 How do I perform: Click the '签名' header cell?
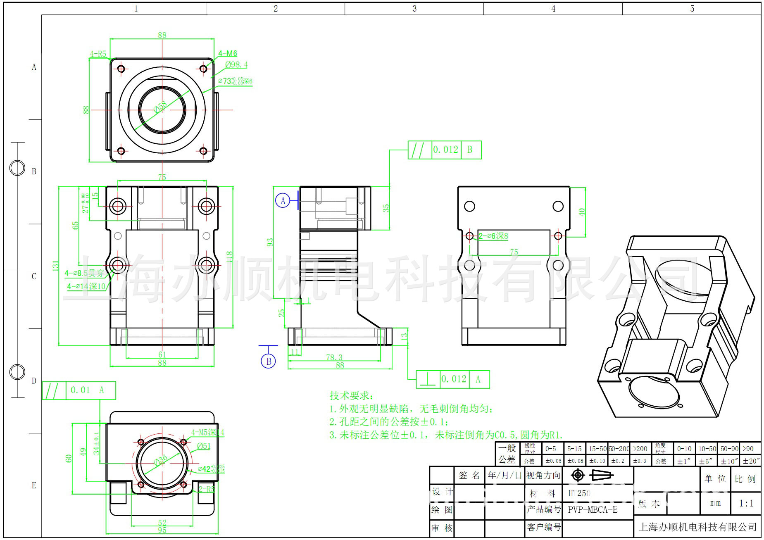469,476
